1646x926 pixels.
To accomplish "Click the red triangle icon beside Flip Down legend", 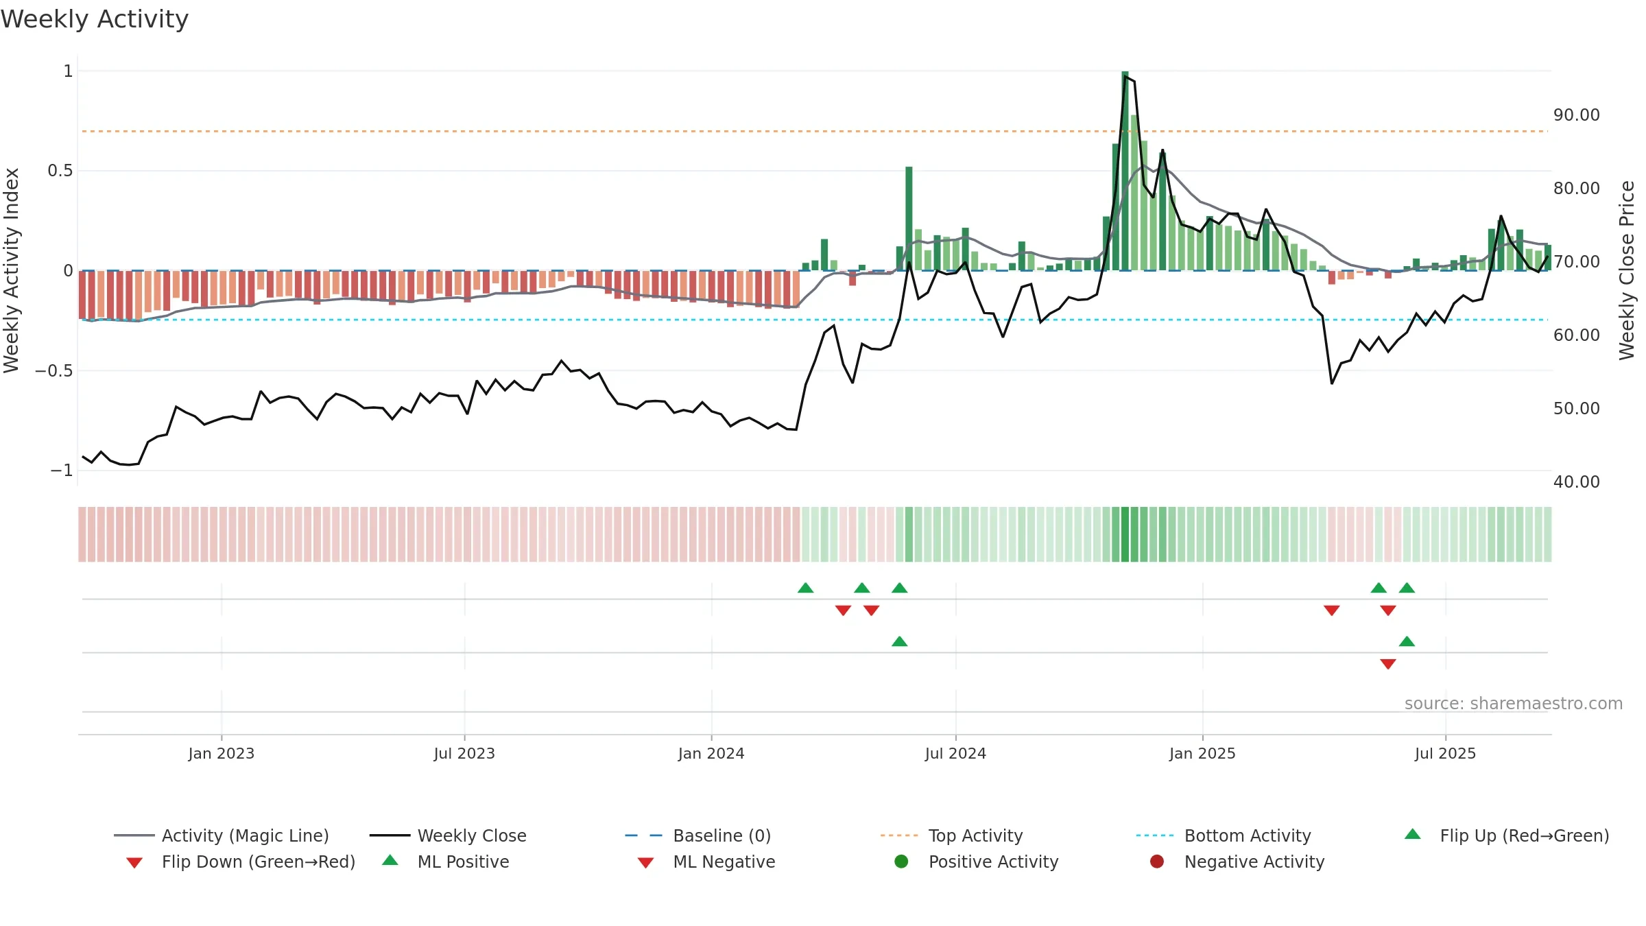I will point(134,863).
